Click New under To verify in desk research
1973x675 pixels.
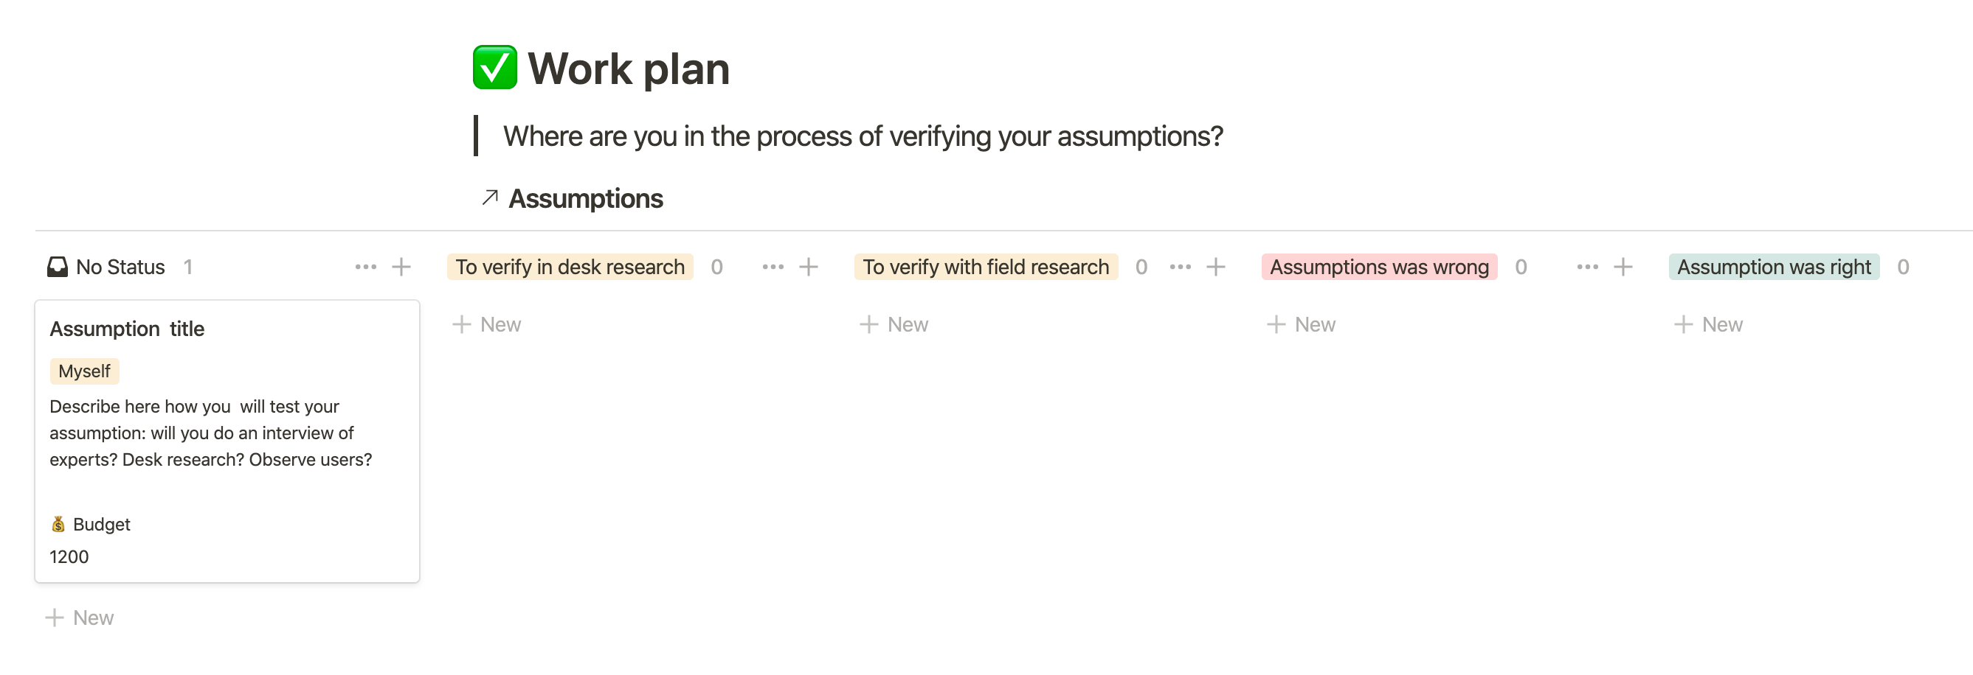click(487, 324)
